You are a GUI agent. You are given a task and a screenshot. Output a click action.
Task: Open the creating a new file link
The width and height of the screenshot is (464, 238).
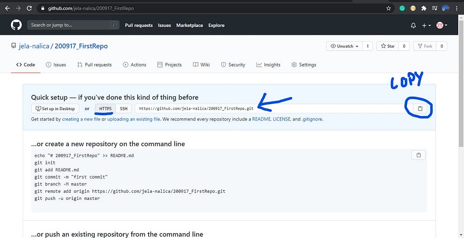click(x=82, y=119)
